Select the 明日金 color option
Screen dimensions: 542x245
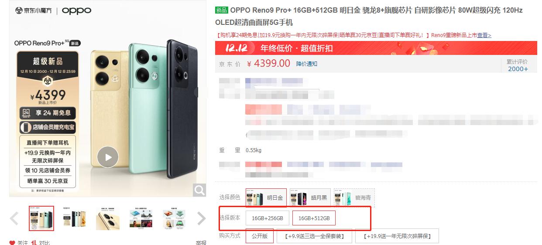click(x=266, y=197)
